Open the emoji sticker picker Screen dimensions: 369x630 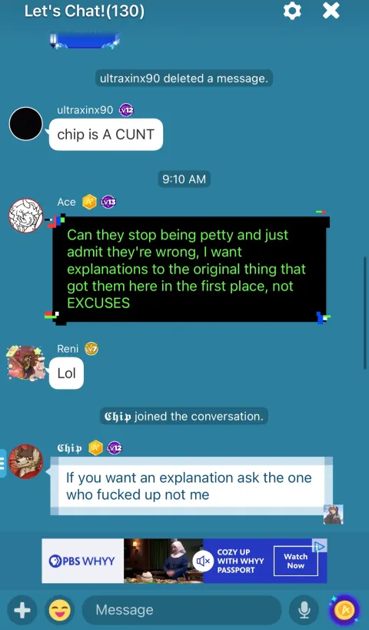pos(60,611)
